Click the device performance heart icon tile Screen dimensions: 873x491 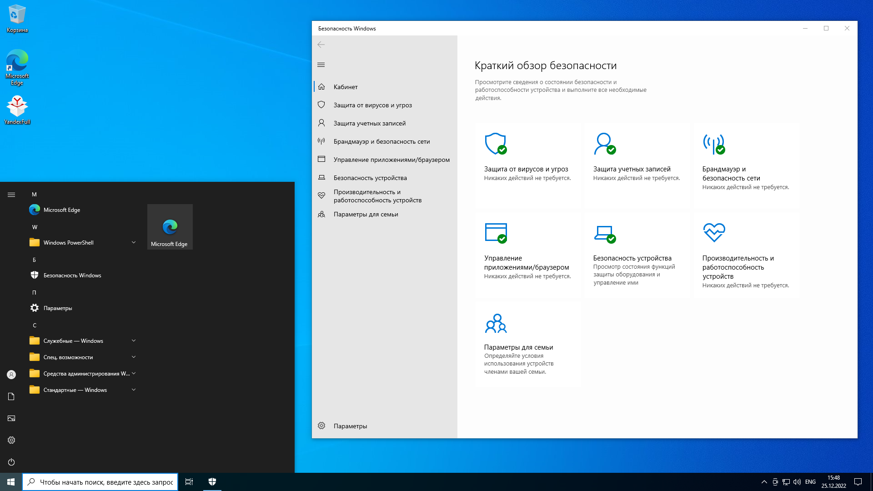[714, 233]
